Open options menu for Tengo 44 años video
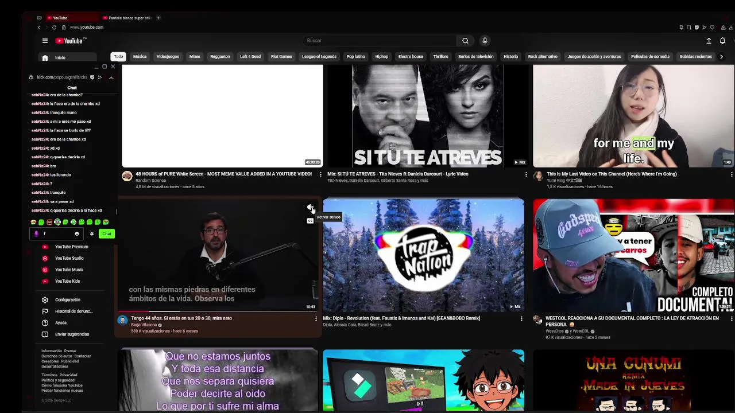 316,318
